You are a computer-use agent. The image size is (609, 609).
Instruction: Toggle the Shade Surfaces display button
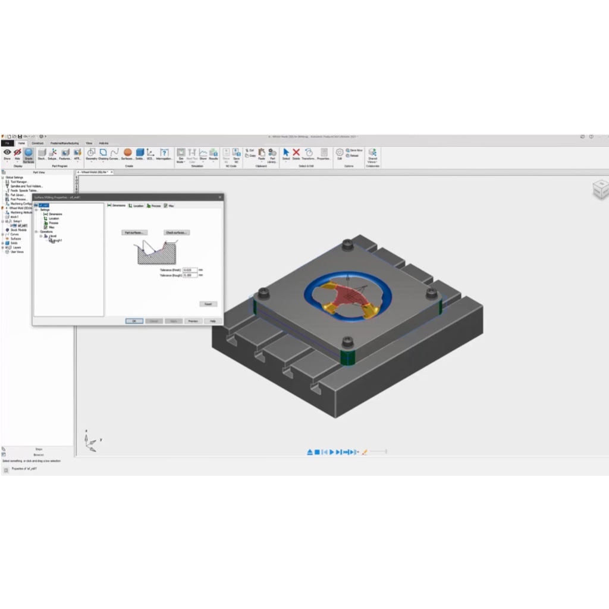(28, 155)
